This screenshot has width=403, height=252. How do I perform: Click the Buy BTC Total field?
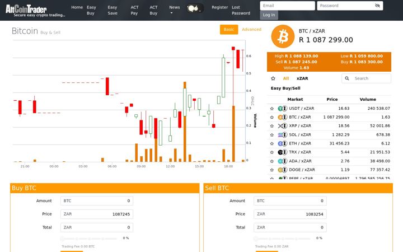(97, 227)
